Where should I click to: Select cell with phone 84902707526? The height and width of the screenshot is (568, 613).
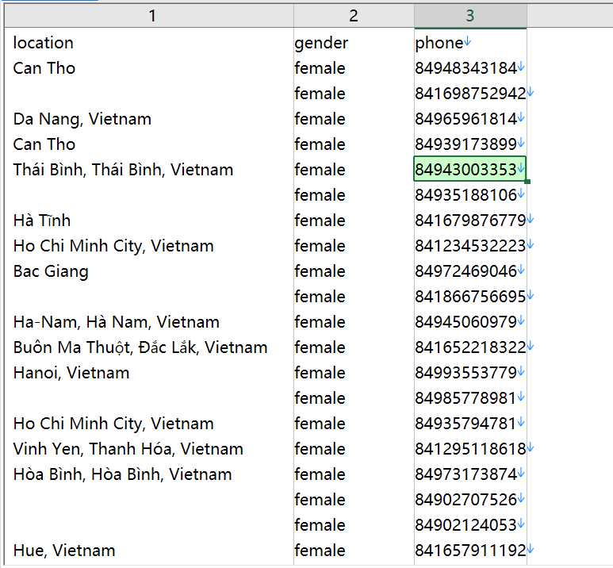(470, 500)
